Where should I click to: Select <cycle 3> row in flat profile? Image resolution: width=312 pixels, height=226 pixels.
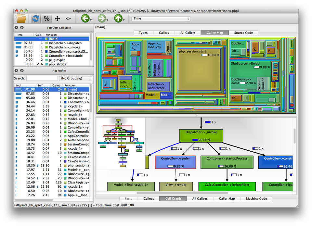[x=52, y=106]
